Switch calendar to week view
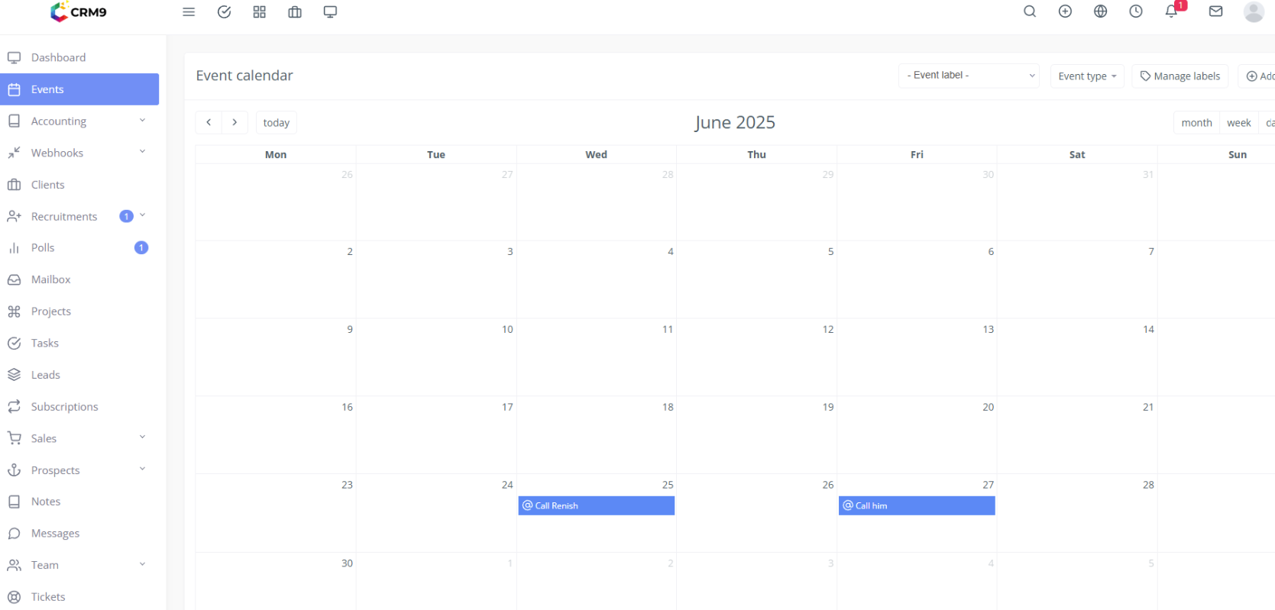 click(x=1238, y=123)
